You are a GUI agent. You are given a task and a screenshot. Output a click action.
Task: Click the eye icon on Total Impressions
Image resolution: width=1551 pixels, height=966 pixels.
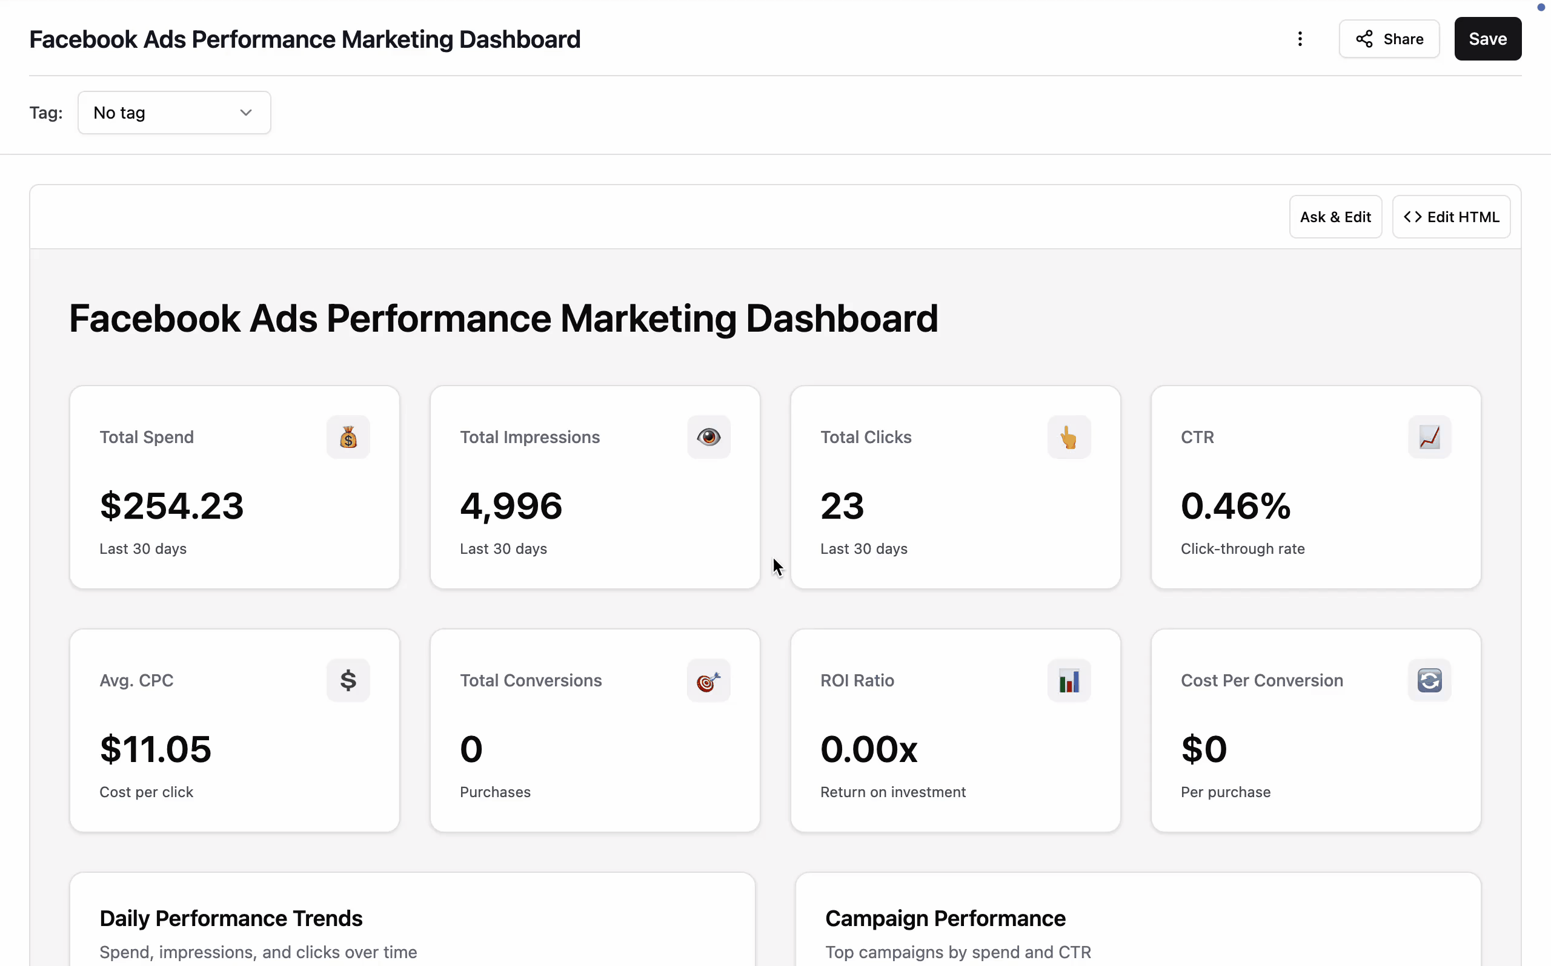[709, 437]
